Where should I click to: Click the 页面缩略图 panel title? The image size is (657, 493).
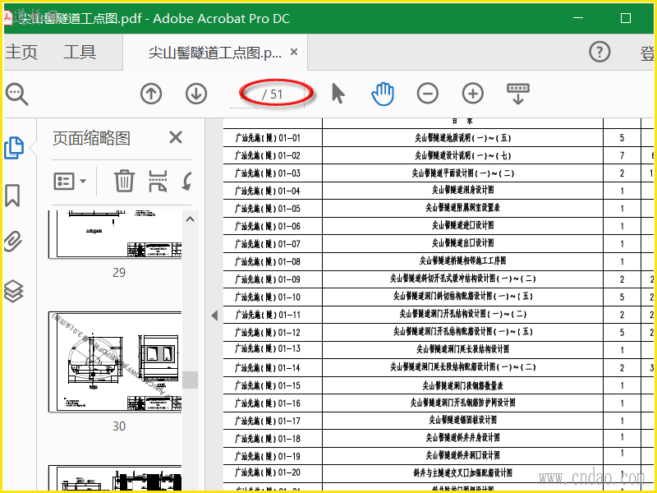91,138
